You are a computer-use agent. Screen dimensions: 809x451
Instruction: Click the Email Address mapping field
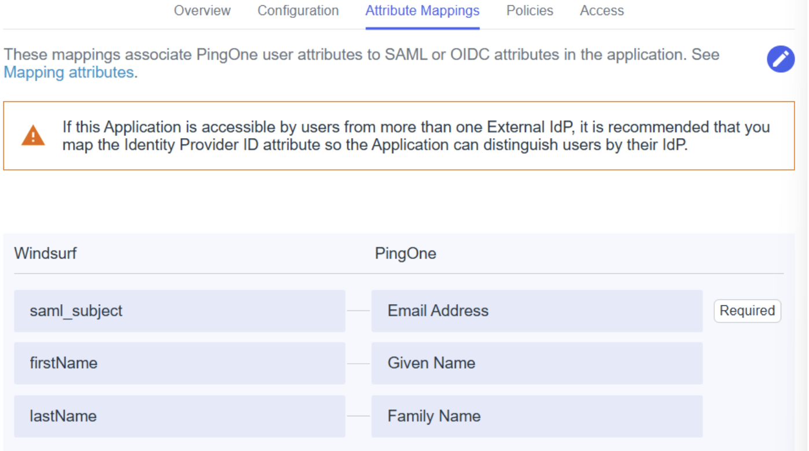pos(537,311)
